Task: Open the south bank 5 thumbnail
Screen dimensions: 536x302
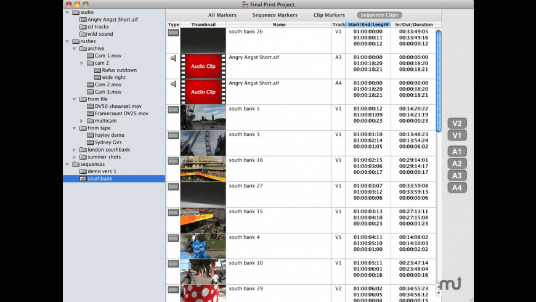Action: [203, 117]
